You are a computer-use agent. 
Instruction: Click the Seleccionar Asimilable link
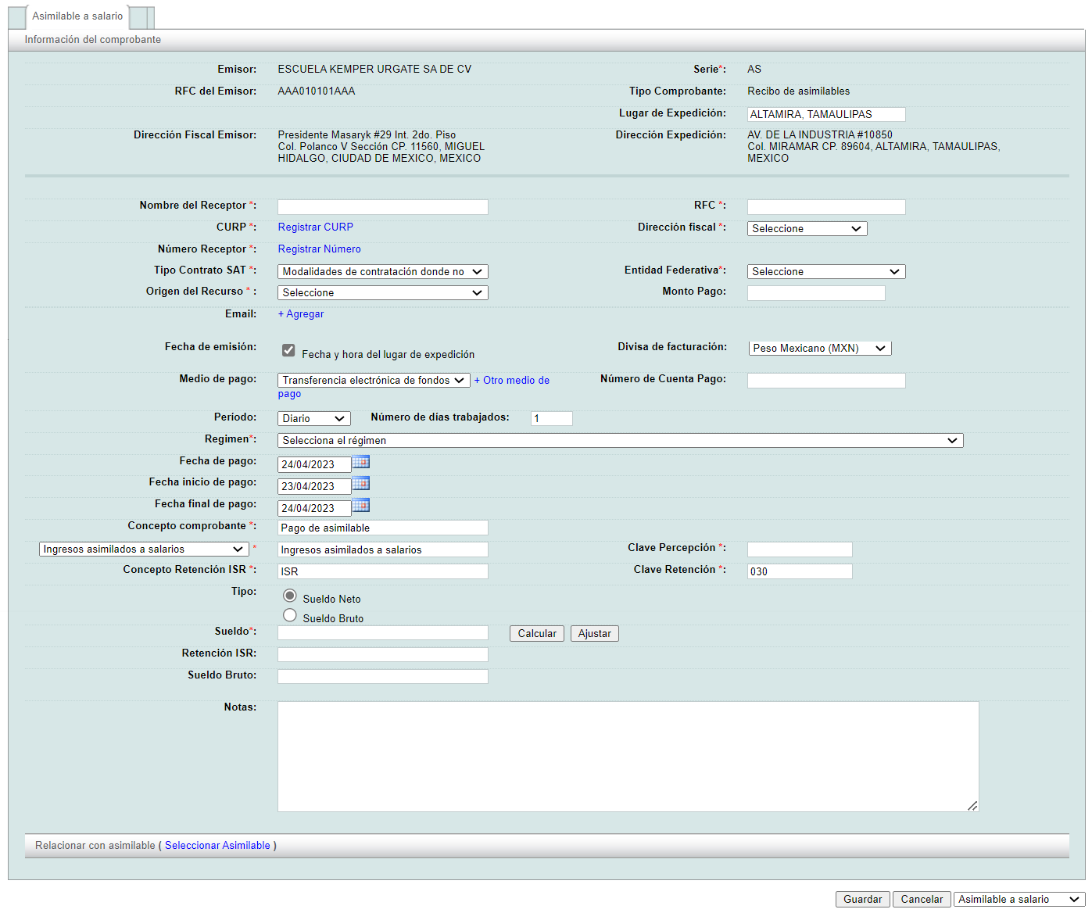217,846
